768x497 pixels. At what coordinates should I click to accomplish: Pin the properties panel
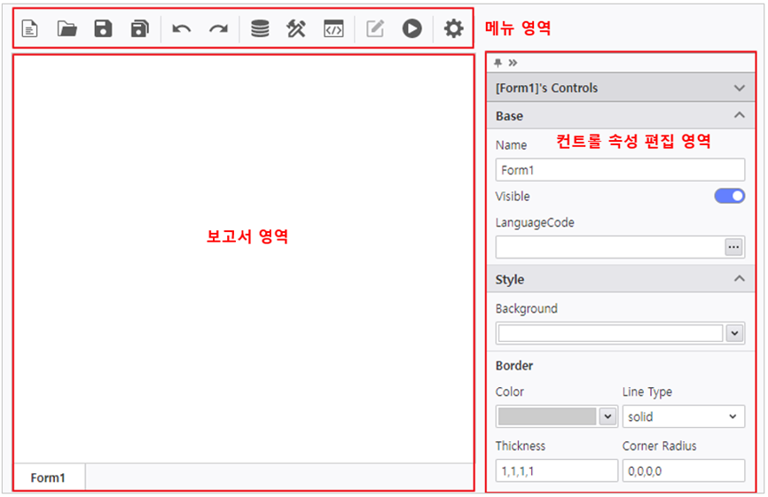point(498,63)
